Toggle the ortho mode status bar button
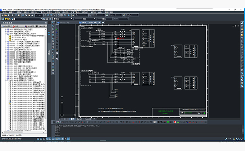The width and height of the screenshot is (245, 151). 44,138
